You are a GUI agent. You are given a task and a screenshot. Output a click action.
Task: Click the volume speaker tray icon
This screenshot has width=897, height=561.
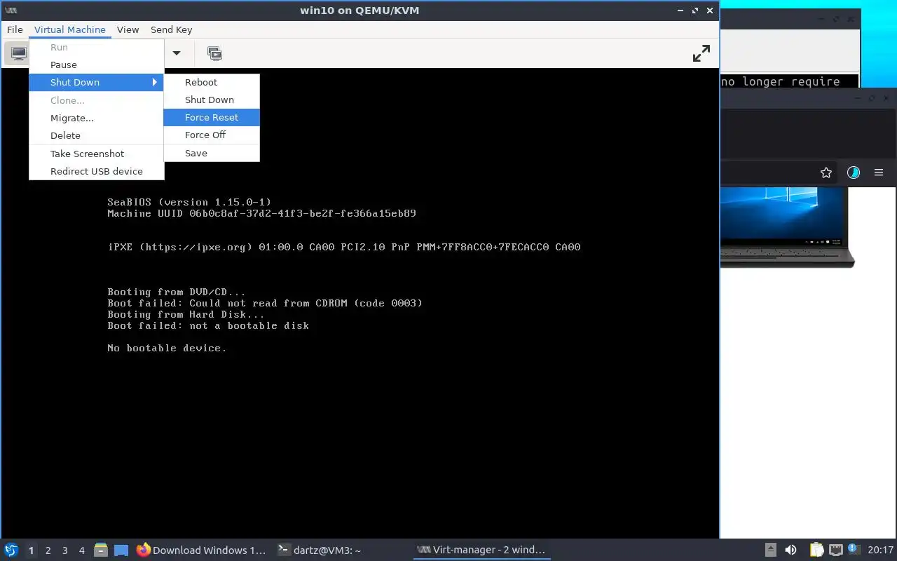(x=790, y=550)
